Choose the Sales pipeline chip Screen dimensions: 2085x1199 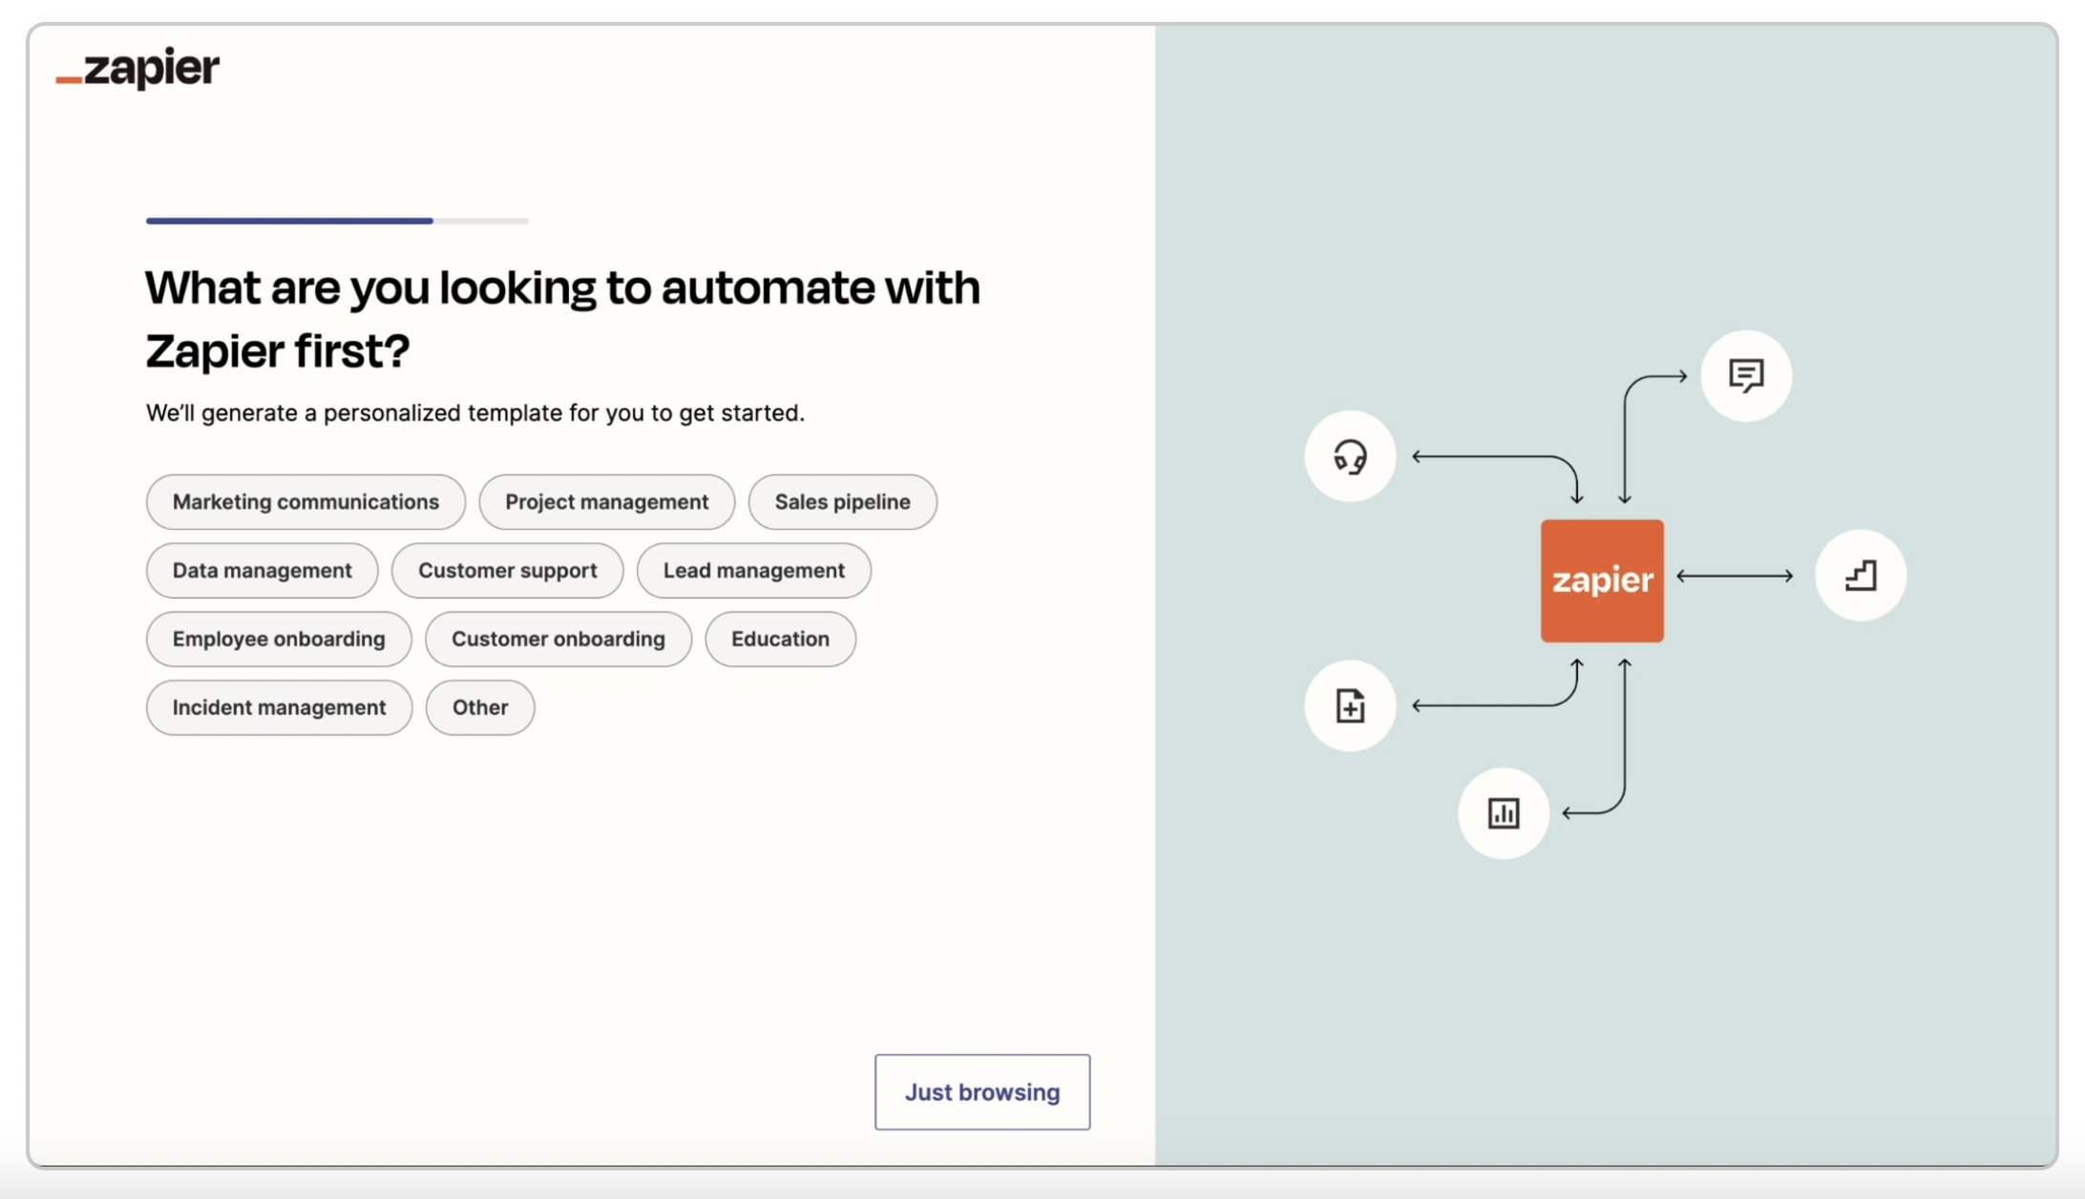coord(842,502)
